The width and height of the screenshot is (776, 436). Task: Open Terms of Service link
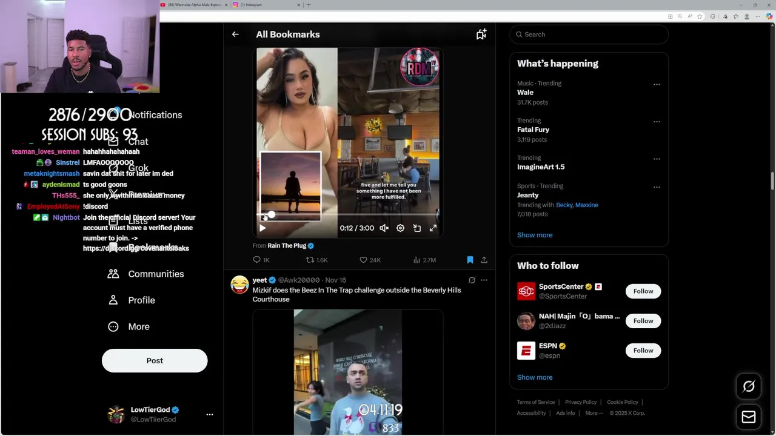pos(536,402)
